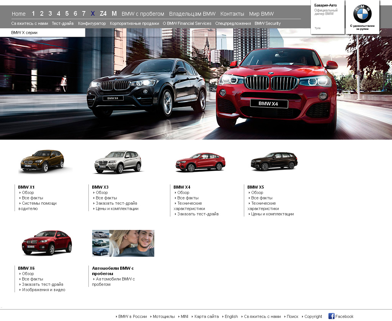Viewport: 392px width, 321px height.
Task: Click the BMW X3 heading
Action: point(100,187)
